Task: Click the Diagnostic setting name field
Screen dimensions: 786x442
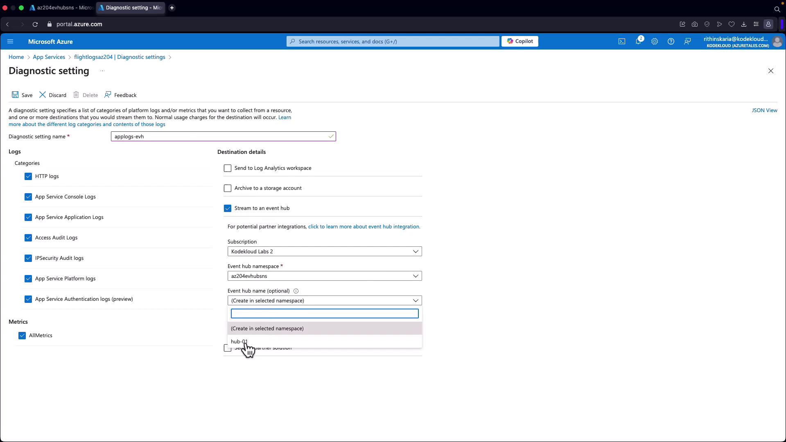Action: pos(221,136)
